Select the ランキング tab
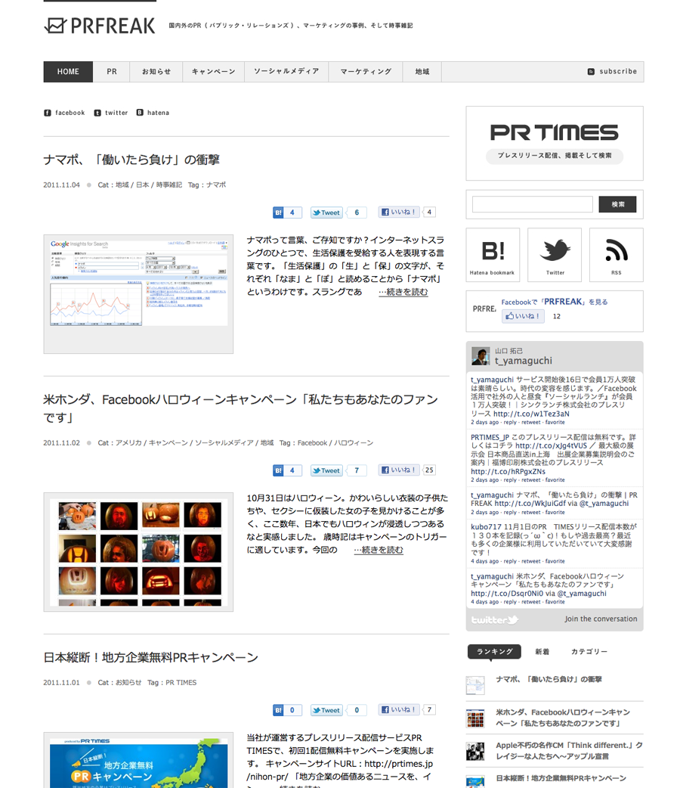The height and width of the screenshot is (788, 680). point(494,652)
